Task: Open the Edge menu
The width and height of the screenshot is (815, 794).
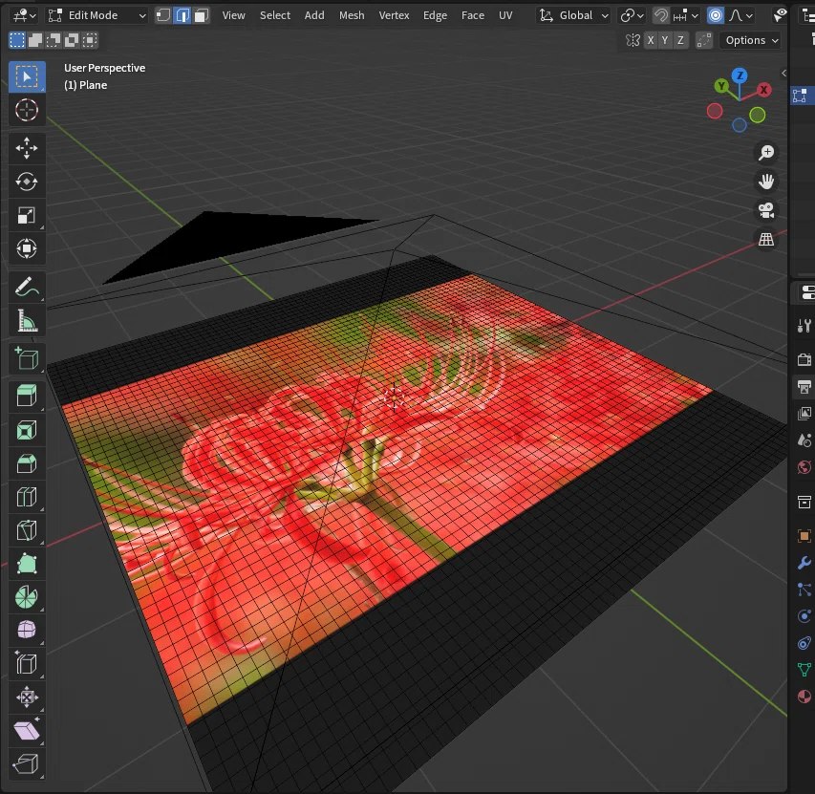Action: point(435,15)
